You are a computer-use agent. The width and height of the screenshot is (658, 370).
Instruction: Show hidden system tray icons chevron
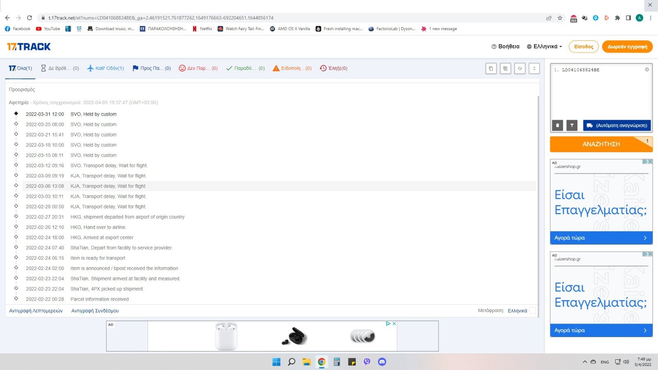[585, 362]
